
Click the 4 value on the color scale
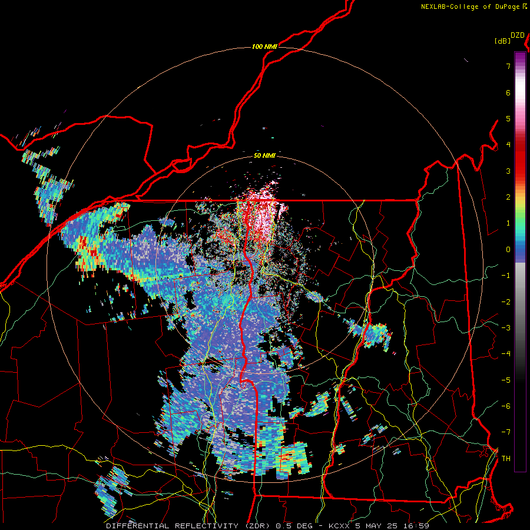point(508,145)
